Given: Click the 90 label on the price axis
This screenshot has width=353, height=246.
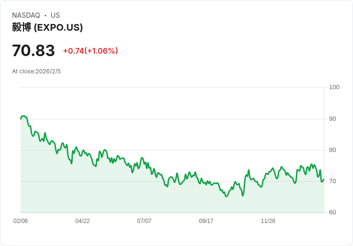Looking at the screenshot, I should 333,119.
